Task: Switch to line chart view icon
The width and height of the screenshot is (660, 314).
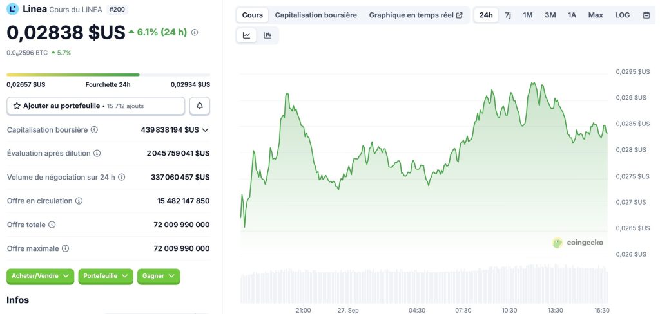Action: [x=247, y=36]
